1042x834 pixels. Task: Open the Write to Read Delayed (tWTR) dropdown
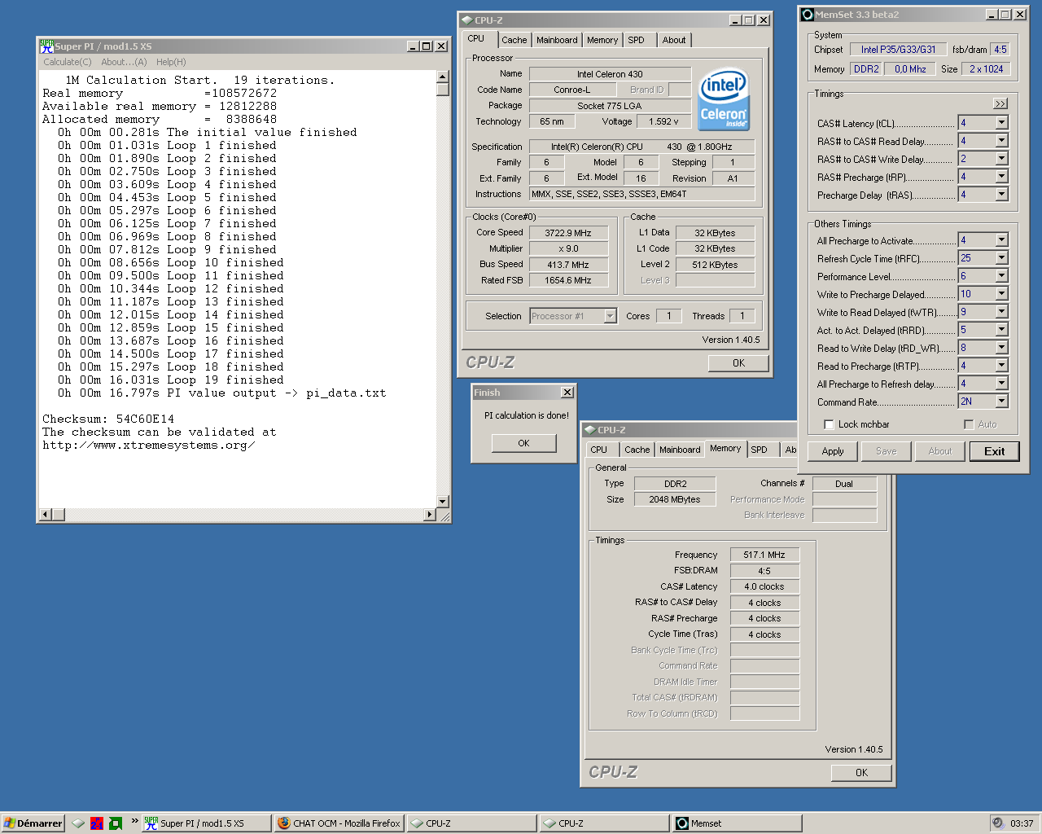(1001, 312)
